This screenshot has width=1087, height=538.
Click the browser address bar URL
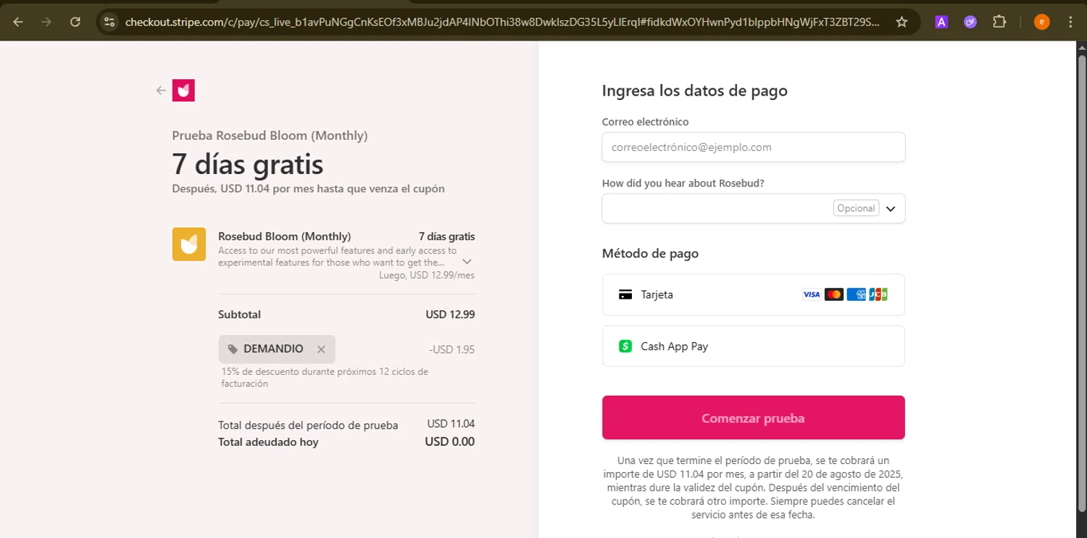[502, 22]
